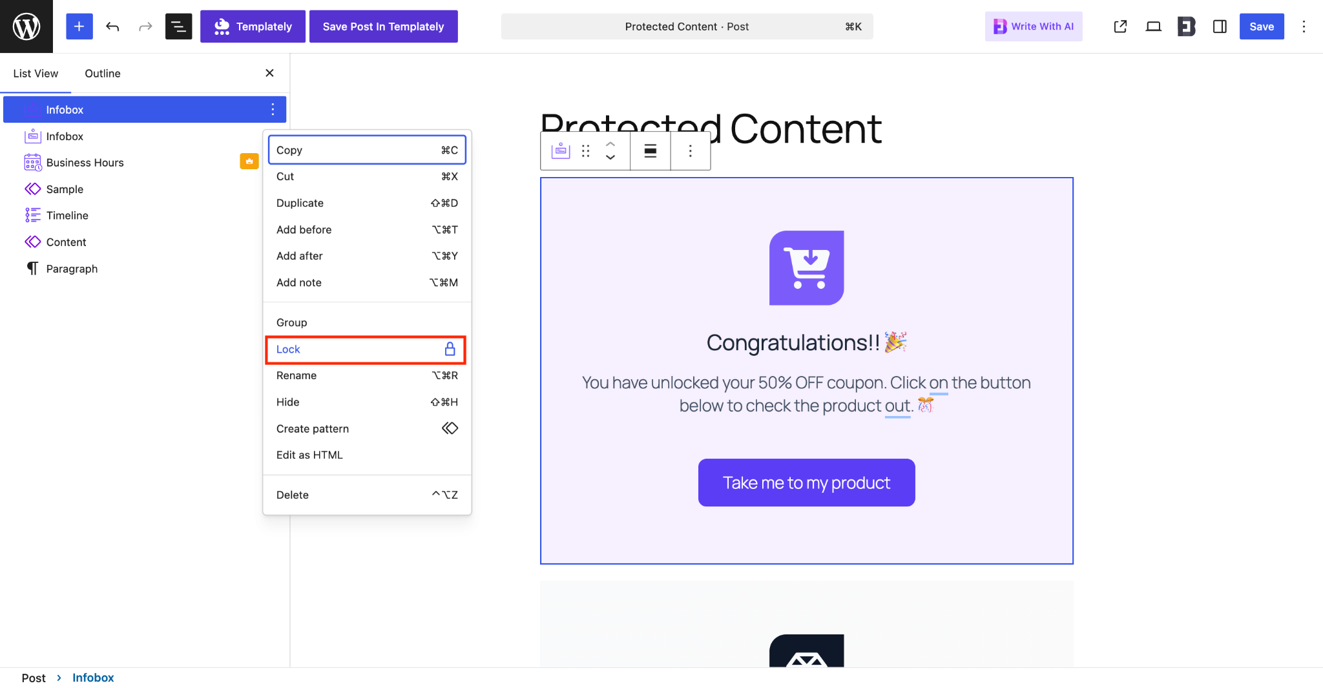This screenshot has height=688, width=1323.
Task: Open the Essential Blocks settings icon
Action: [x=1187, y=26]
